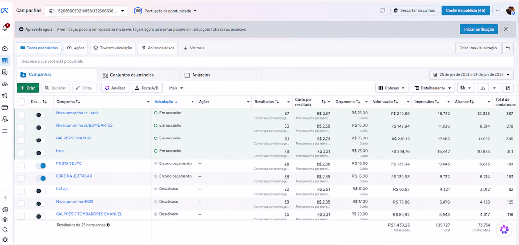Open the charts panel icon at right
The width and height of the screenshot is (519, 245).
tap(507, 88)
